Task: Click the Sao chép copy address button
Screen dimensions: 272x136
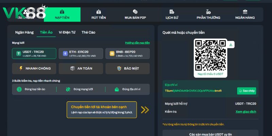Action: (x=247, y=91)
